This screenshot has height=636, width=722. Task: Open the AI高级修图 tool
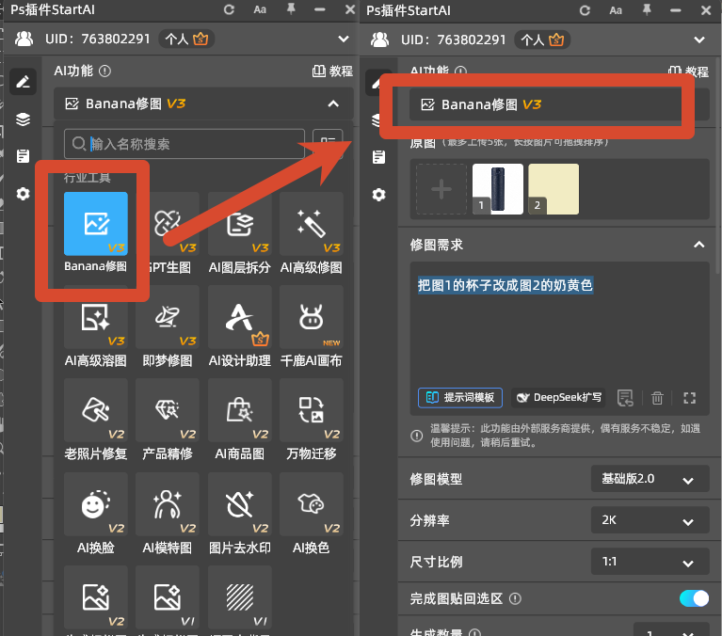[x=312, y=224]
